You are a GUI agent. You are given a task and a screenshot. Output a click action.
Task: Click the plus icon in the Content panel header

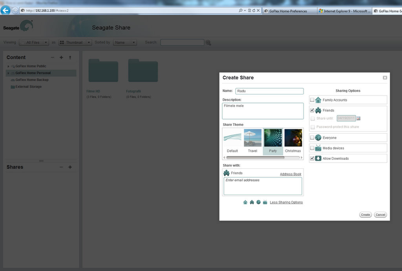point(61,58)
